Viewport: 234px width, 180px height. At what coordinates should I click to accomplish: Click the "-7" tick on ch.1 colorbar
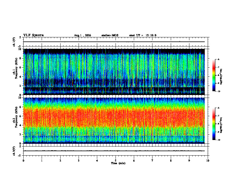click(218, 67)
